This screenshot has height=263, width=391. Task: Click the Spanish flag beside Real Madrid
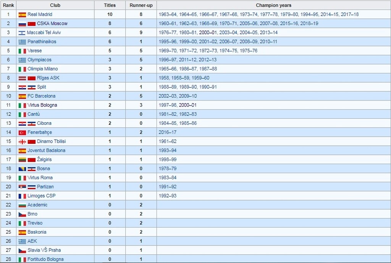point(22,14)
